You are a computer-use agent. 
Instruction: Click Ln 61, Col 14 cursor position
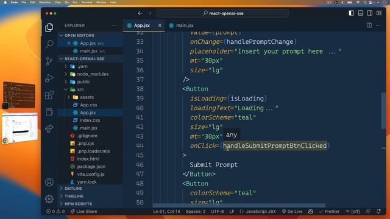166,212
